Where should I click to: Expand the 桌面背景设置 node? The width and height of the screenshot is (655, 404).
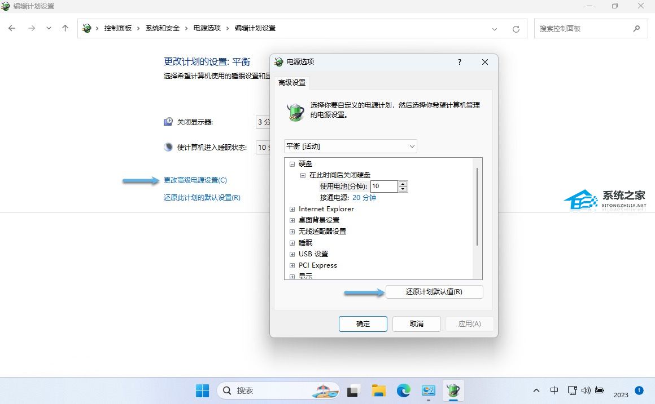pos(292,220)
